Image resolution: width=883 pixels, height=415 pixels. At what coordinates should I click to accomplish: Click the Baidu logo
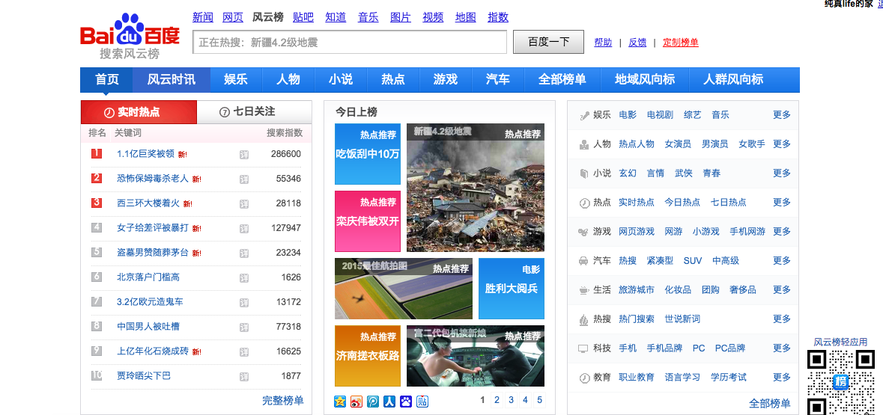coord(130,36)
